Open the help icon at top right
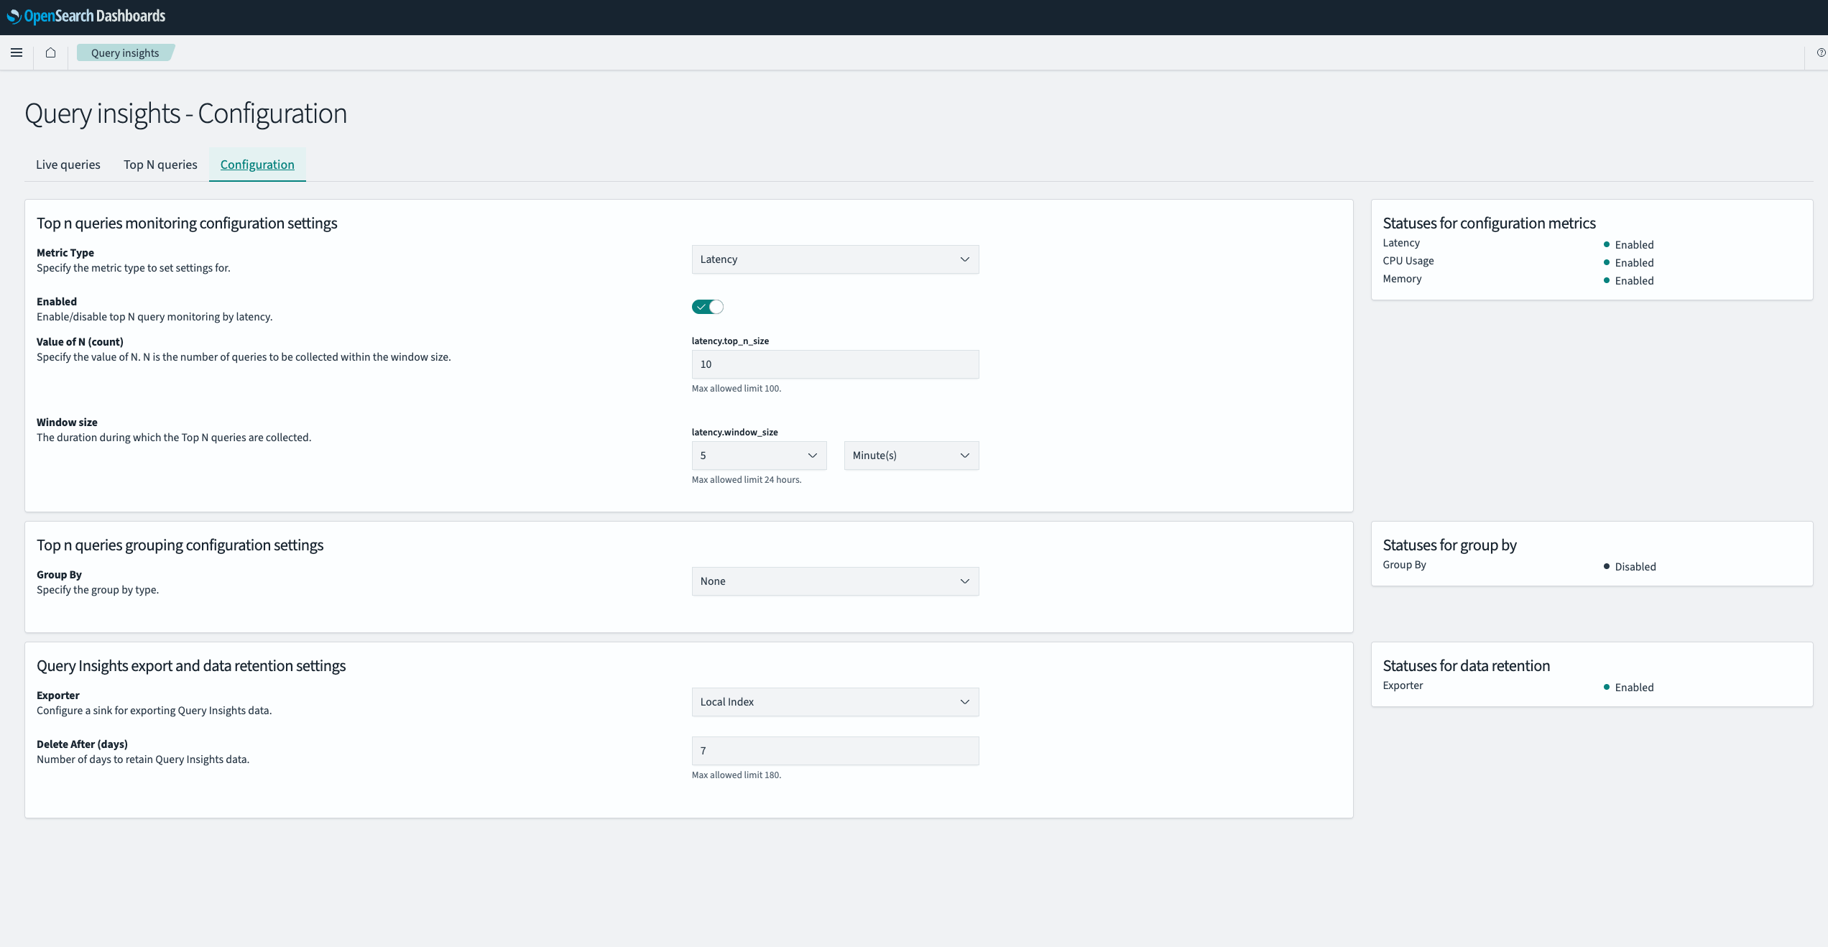Image resolution: width=1828 pixels, height=947 pixels. pyautogui.click(x=1821, y=52)
